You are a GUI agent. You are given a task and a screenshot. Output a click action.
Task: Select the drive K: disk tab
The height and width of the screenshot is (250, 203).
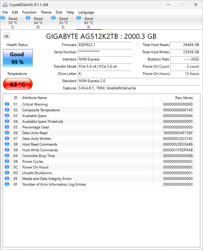pyautogui.click(x=89, y=23)
